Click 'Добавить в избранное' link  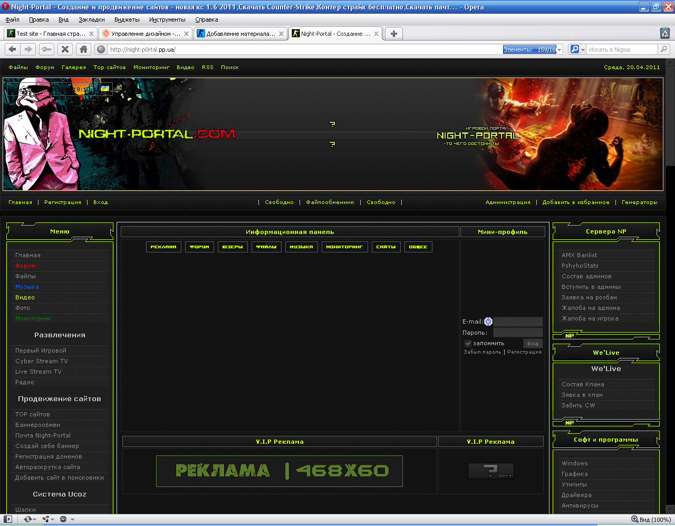[x=576, y=202]
